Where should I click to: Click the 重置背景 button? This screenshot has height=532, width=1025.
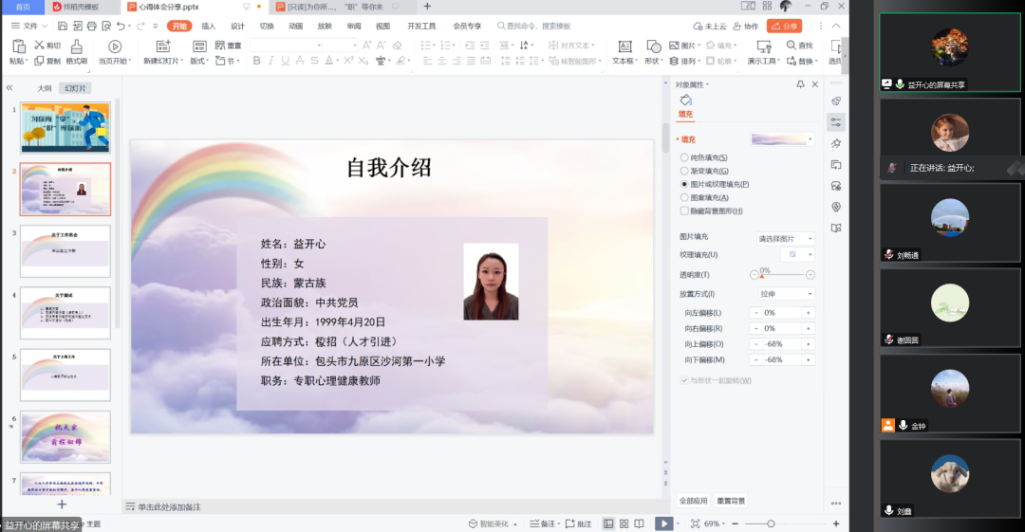[731, 501]
